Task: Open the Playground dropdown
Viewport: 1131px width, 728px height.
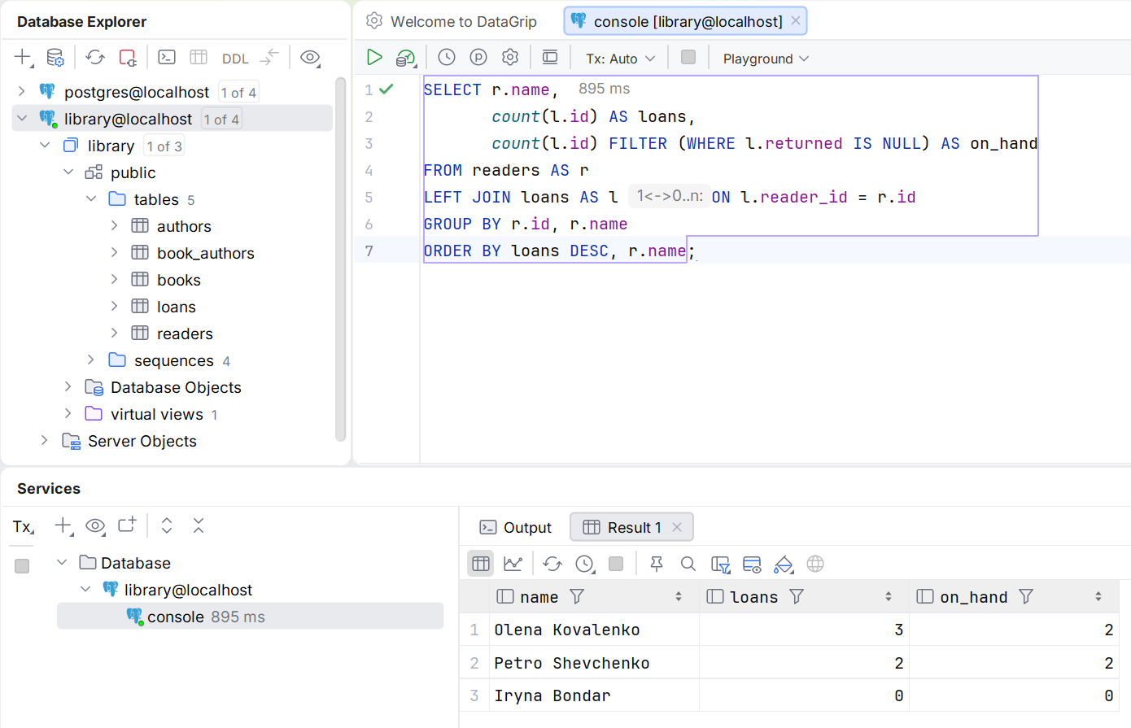Action: [x=766, y=59]
